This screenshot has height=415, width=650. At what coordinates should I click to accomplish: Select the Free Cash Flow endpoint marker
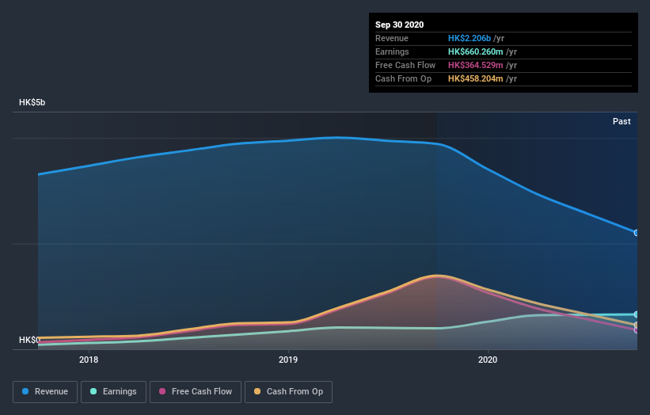pos(637,330)
